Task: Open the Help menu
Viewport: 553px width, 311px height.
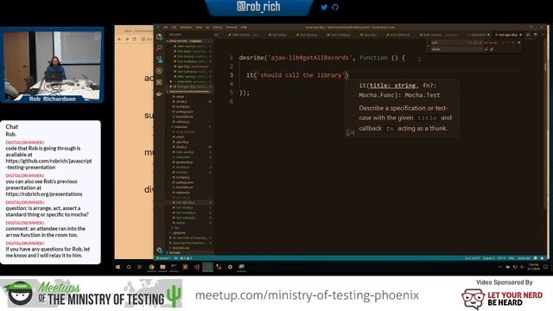Action: point(244,27)
